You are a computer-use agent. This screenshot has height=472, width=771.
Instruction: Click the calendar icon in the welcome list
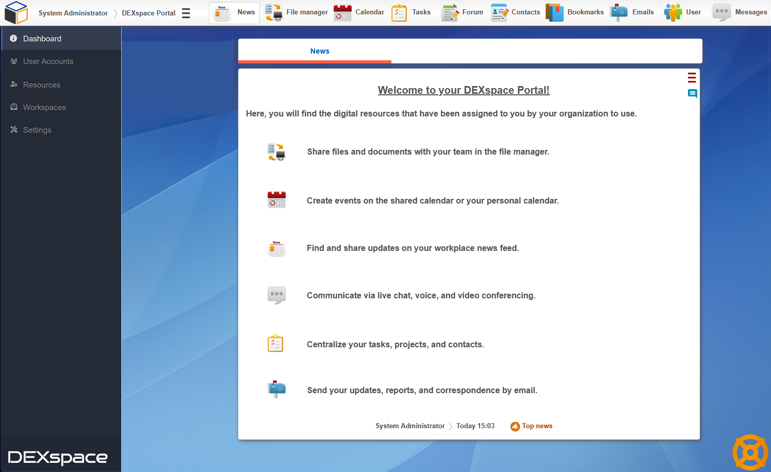pos(276,199)
